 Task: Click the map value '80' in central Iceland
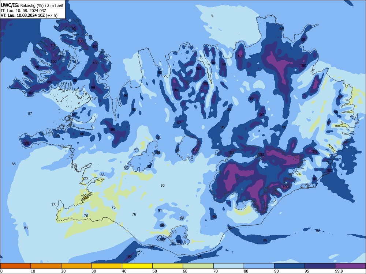pyautogui.click(x=163, y=186)
